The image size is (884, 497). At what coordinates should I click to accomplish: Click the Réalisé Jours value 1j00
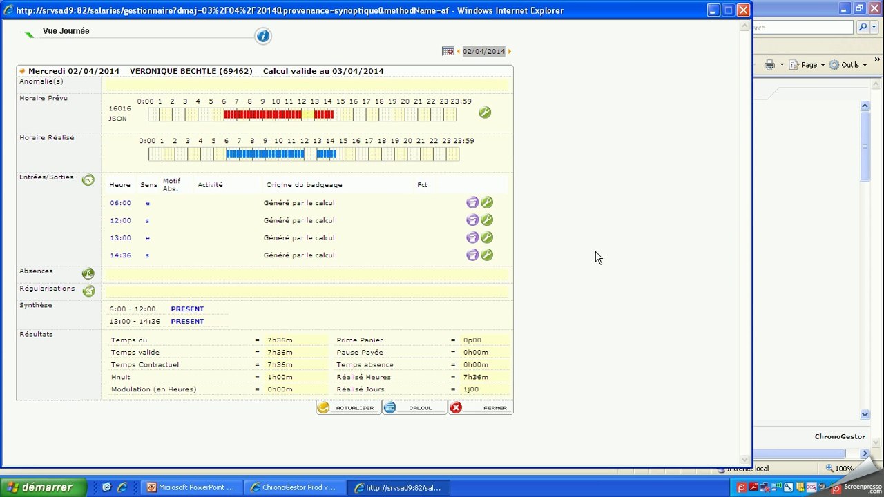pyautogui.click(x=471, y=389)
